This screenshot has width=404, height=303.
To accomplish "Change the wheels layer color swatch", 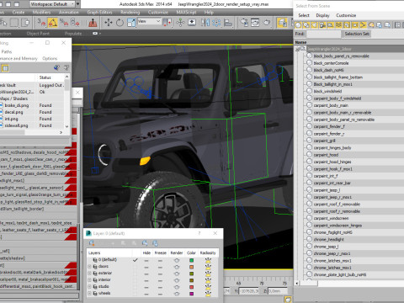I will coord(191,294).
